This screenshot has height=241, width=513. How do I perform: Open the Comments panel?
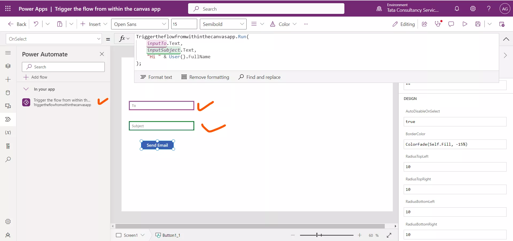pos(451,24)
